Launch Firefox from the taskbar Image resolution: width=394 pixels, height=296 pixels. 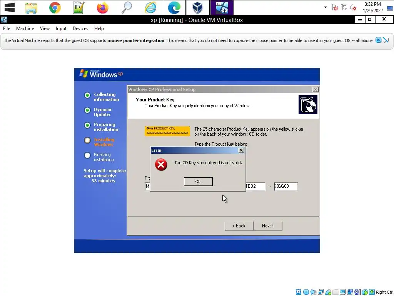coord(102,8)
